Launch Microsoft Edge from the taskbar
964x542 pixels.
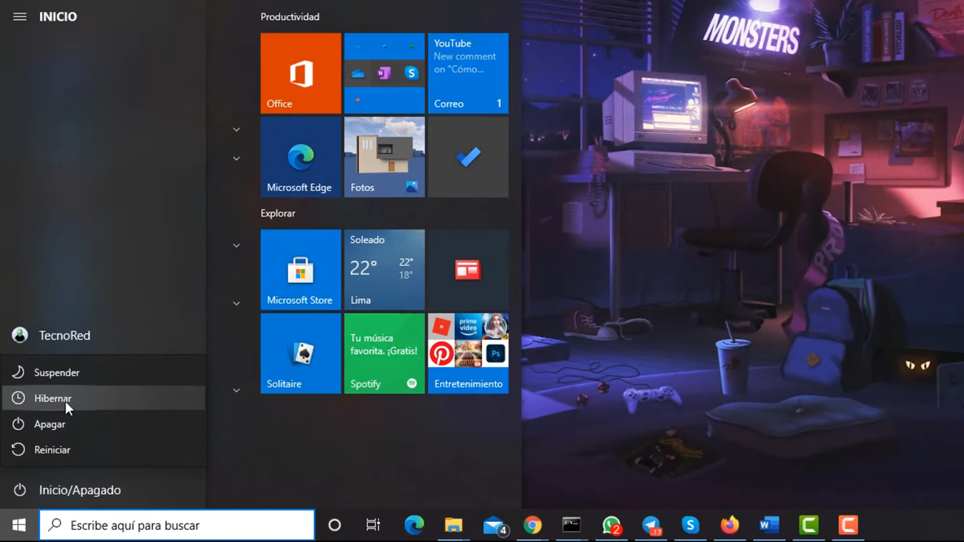coord(414,525)
